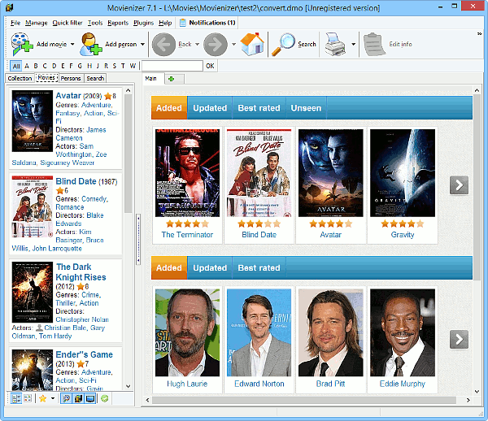Toggle detailed list view mode
Viewport: 488px width, 421px height.
point(16,398)
